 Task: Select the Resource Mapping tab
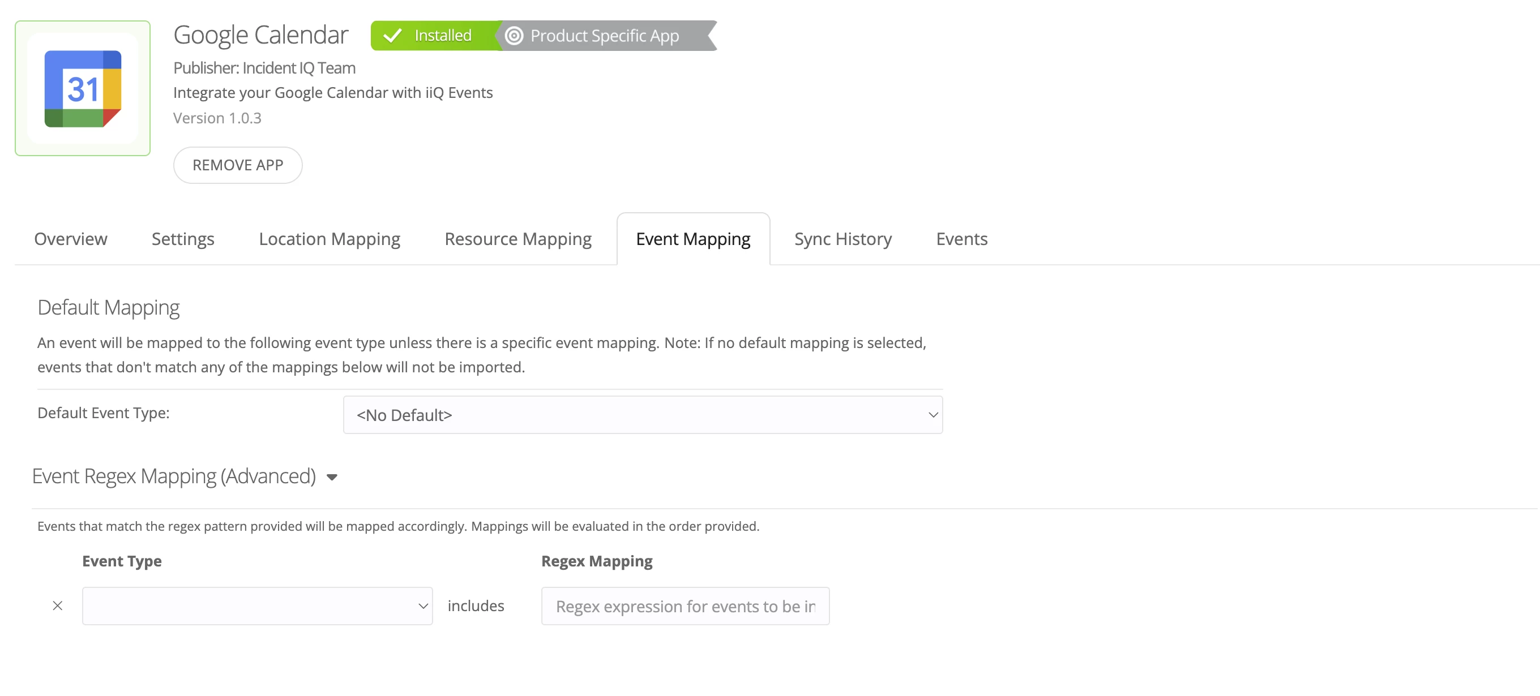517,239
